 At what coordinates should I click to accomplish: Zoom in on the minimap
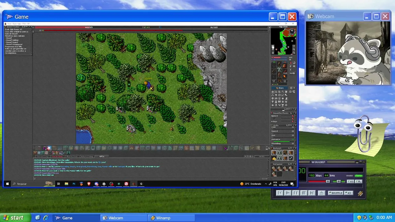294,49
